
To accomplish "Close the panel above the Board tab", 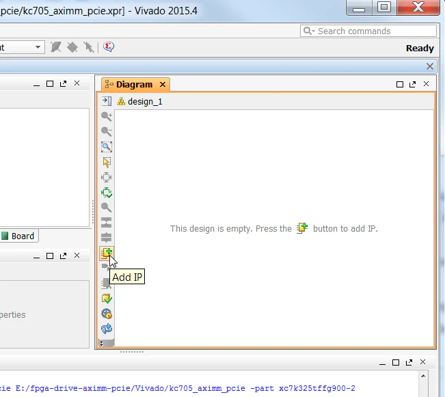I will (77, 83).
